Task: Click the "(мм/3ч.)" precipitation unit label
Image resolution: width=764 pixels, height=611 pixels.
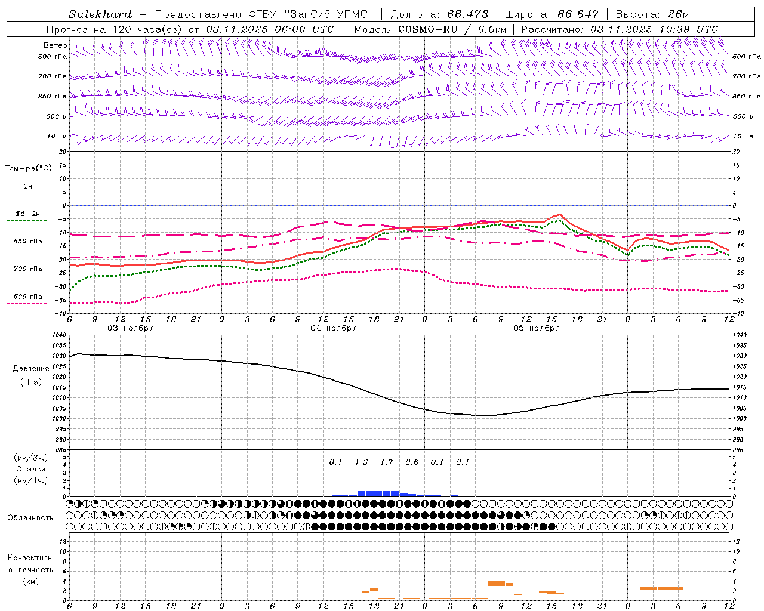Action: (31, 458)
